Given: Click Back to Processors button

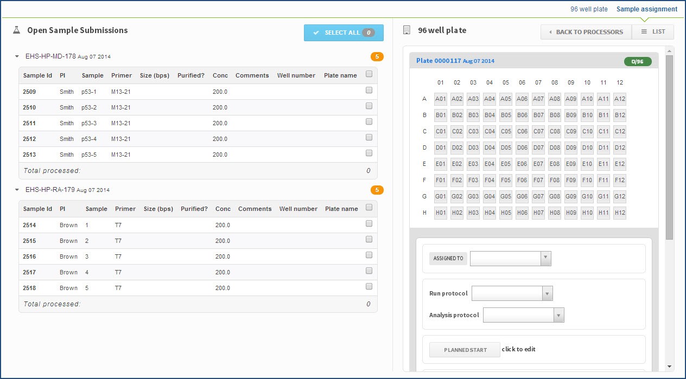Looking at the screenshot, I should click(x=586, y=32).
